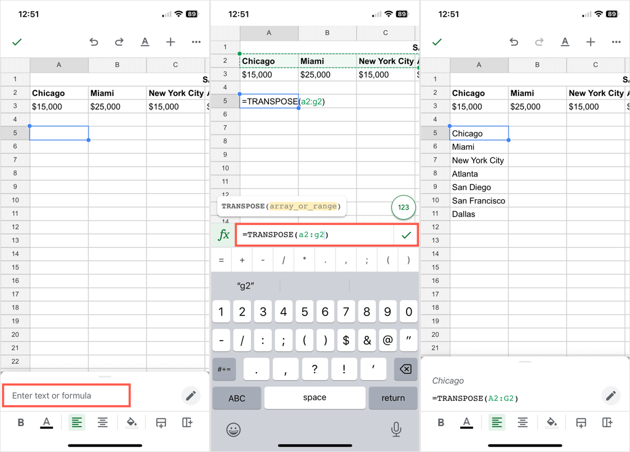The width and height of the screenshot is (630, 452).
Task: Switch keyboard to ABC letters
Action: [x=237, y=398]
